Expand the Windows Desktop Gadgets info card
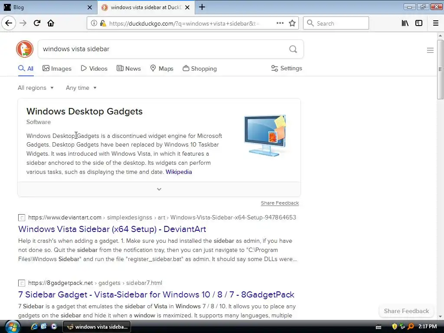 pos(159,189)
